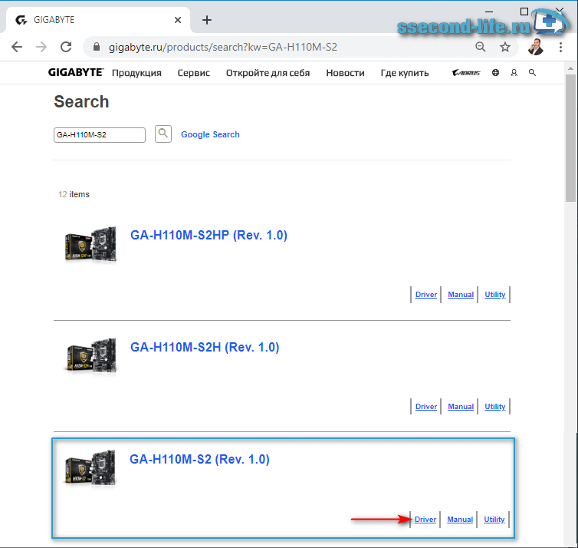This screenshot has height=548, width=578.
Task: Maximize the browser window
Action: [x=524, y=12]
